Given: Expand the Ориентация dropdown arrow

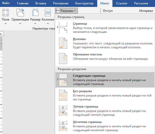Looking at the screenshot, I should coord(20,24).
